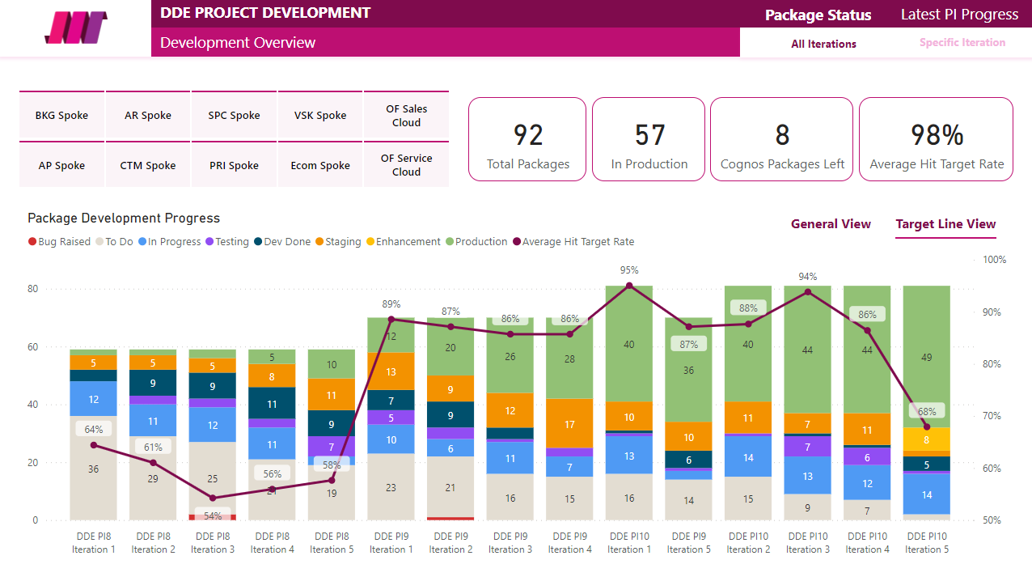Choose CTM Spoke slicer button
The height and width of the screenshot is (577, 1032).
pyautogui.click(x=148, y=165)
